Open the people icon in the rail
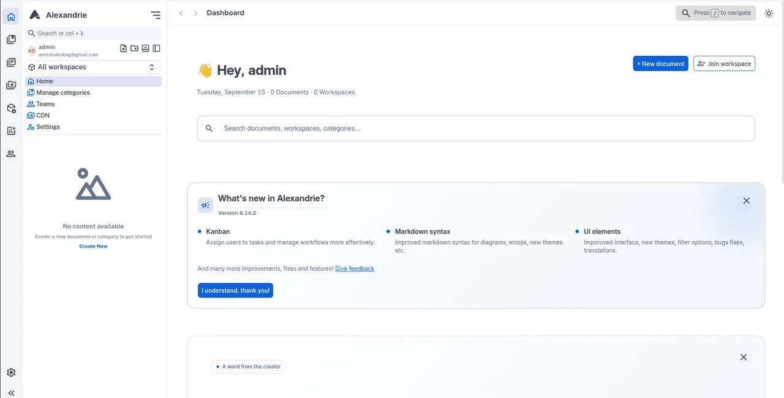 (x=11, y=154)
